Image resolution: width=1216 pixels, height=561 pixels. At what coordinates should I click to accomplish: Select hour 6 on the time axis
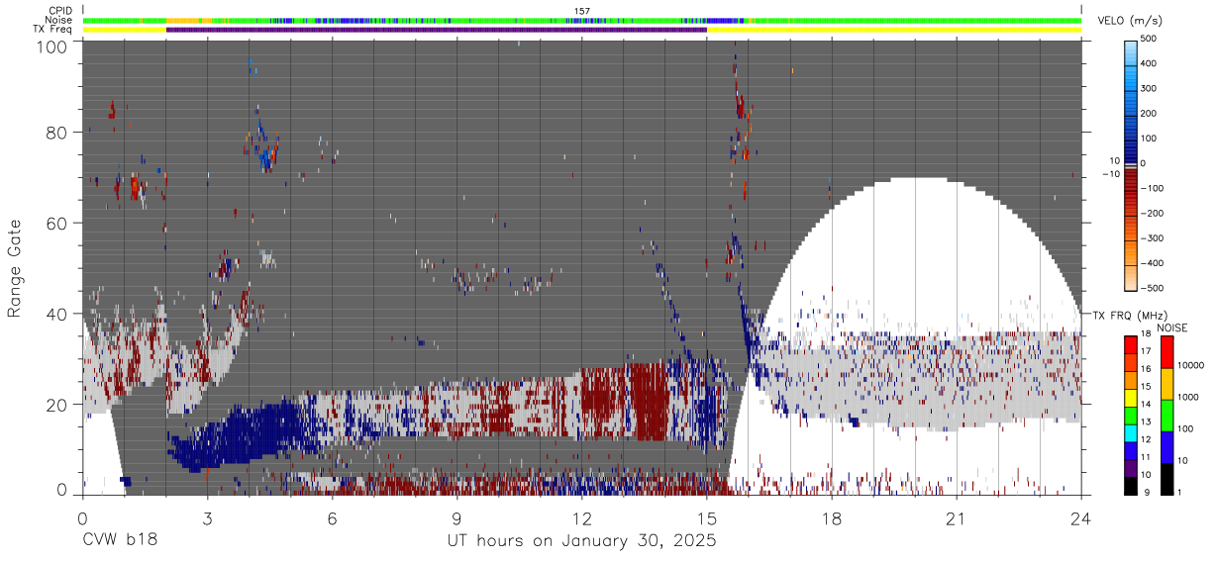click(332, 518)
